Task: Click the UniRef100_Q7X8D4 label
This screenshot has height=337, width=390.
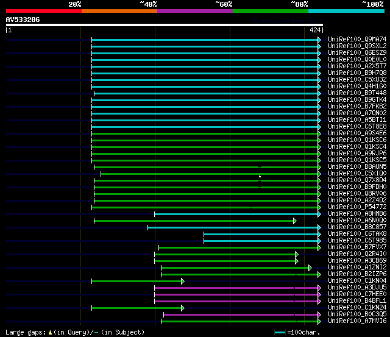Action: (x=357, y=180)
